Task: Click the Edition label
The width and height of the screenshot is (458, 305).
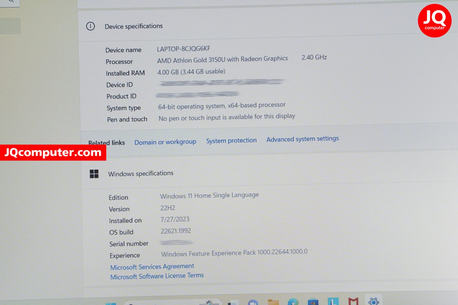Action: (118, 198)
